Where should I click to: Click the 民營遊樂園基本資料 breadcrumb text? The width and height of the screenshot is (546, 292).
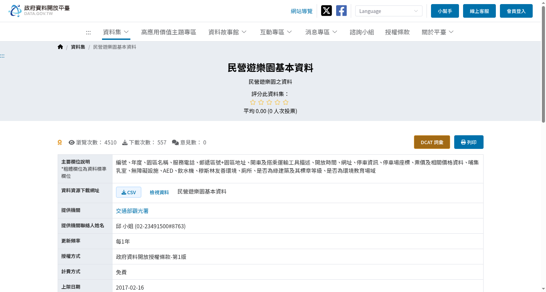tap(115, 47)
